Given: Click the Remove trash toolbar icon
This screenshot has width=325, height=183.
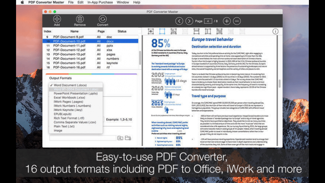Looking at the screenshot, I should click(80, 19).
